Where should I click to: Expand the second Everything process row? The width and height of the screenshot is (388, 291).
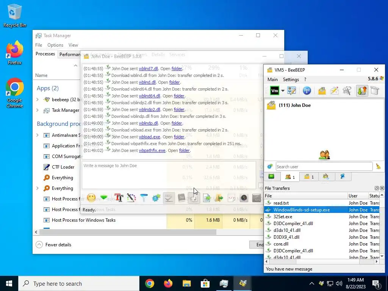point(38,188)
